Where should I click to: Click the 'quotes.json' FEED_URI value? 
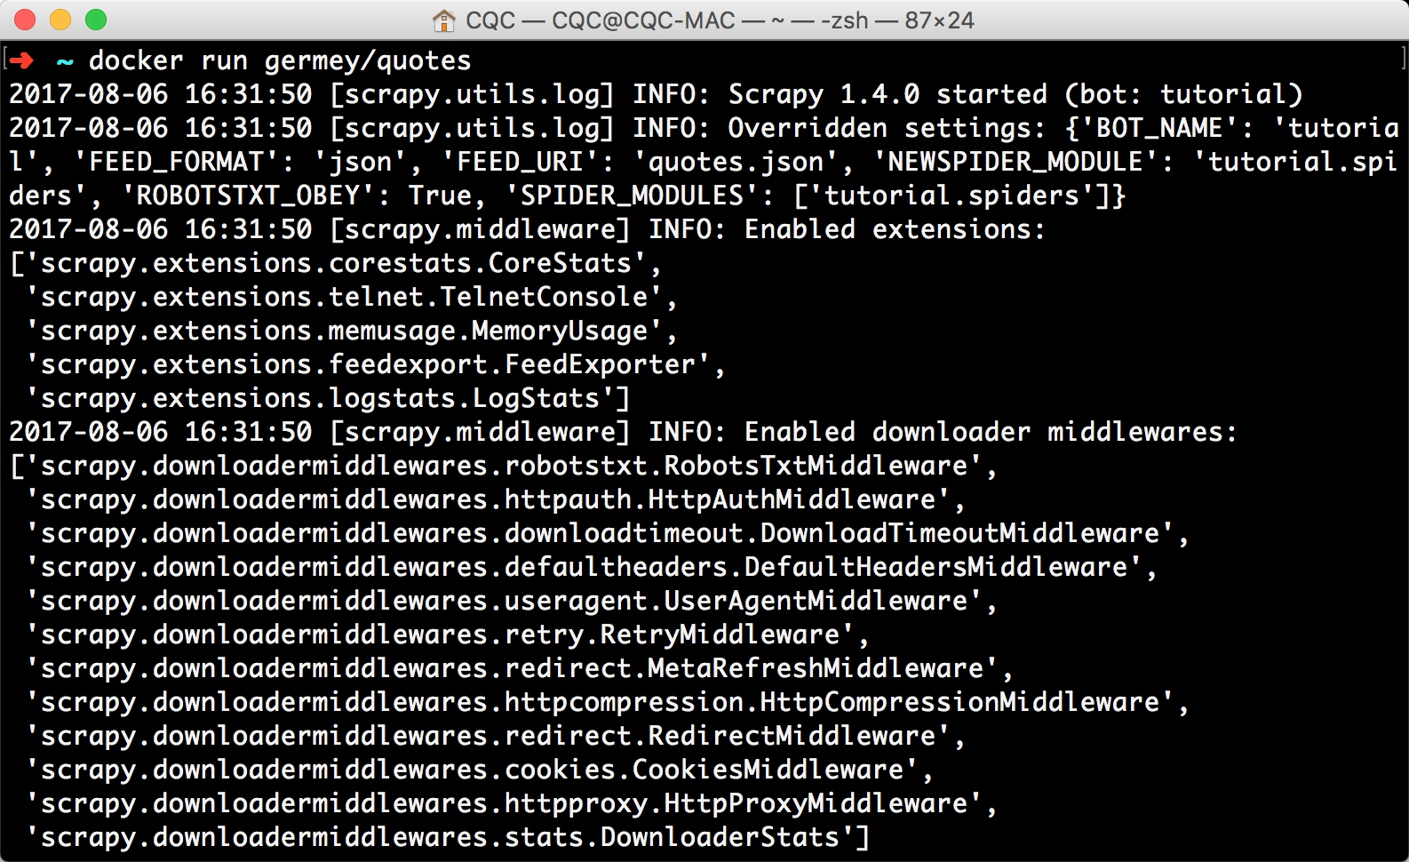[736, 162]
